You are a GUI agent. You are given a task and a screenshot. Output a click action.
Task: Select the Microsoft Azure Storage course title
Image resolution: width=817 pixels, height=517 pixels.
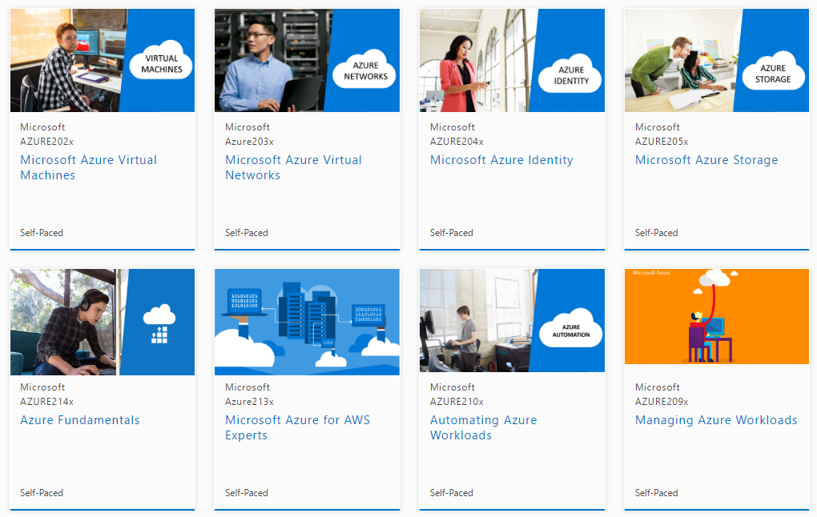tap(706, 160)
